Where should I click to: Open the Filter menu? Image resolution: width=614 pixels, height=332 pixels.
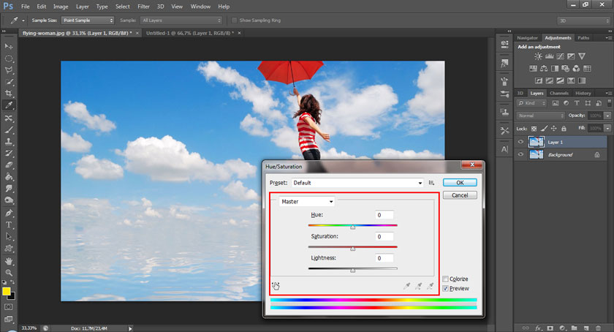(143, 7)
